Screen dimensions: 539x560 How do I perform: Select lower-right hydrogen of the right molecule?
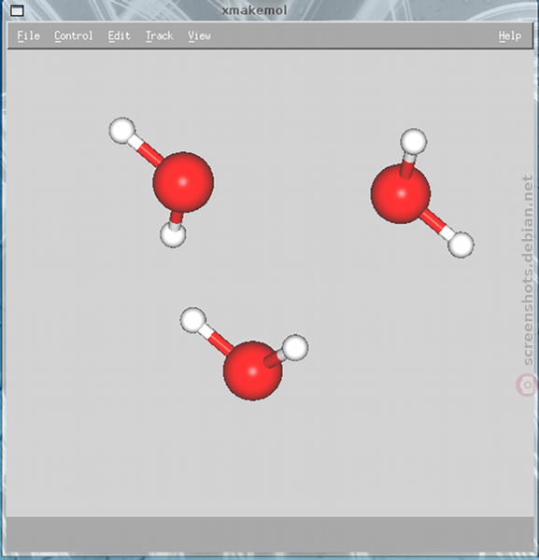tap(461, 245)
